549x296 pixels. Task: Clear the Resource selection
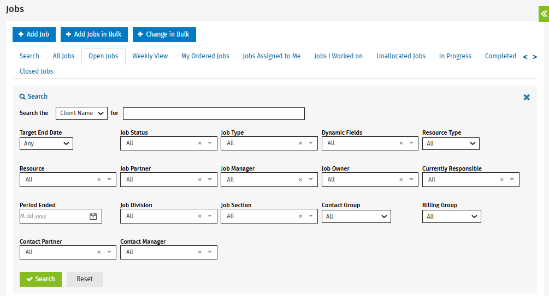pyautogui.click(x=99, y=180)
